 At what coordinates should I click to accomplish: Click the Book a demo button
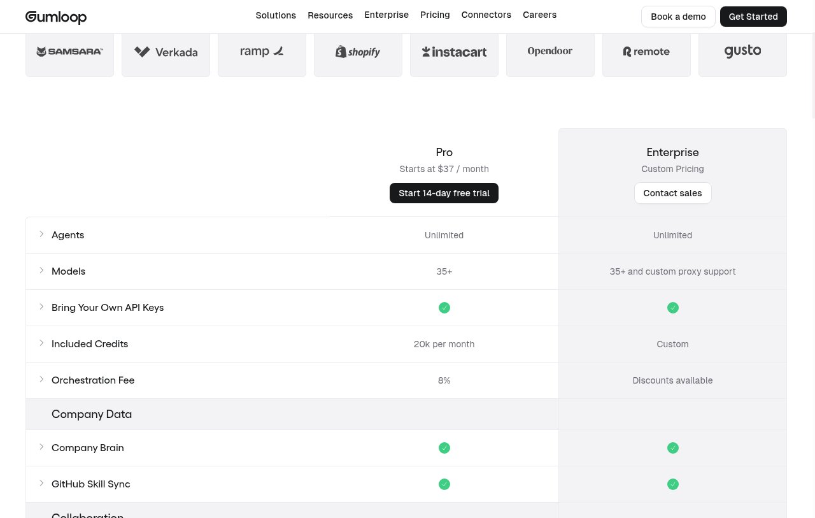tap(678, 17)
